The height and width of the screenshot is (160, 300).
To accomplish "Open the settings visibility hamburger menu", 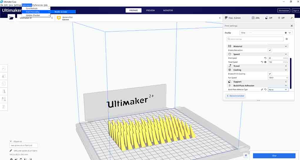I will pyautogui.click(x=286, y=39).
